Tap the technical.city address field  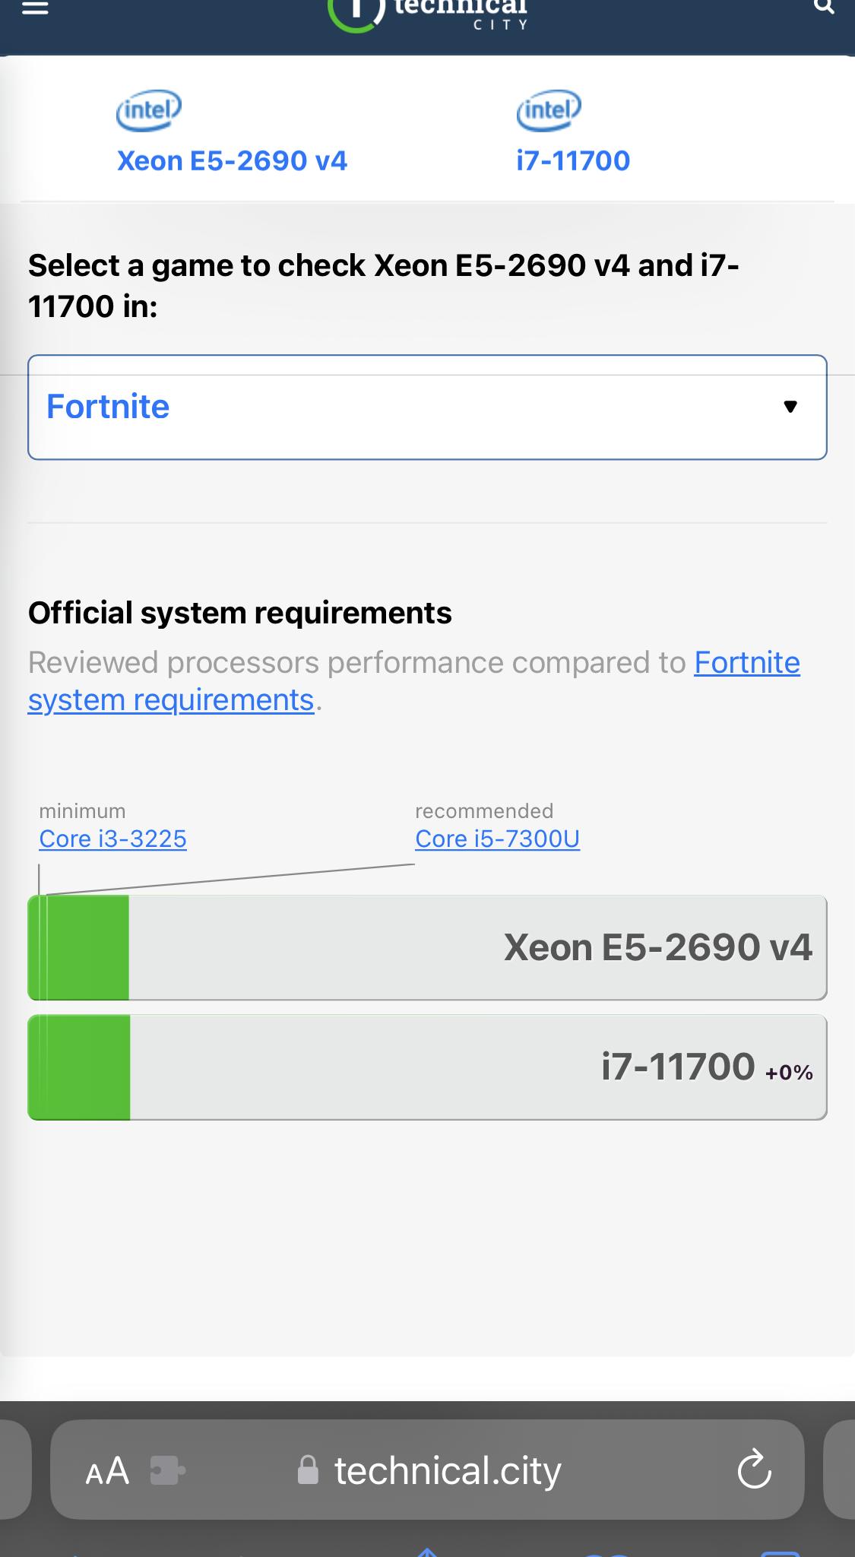[427, 1470]
